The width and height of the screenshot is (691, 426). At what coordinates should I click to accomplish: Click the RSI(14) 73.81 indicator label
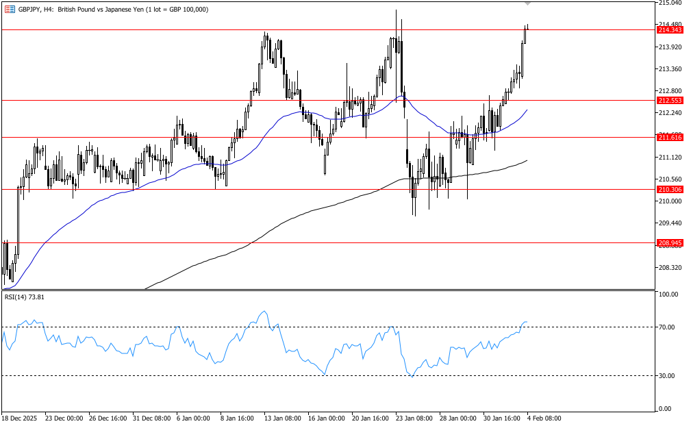(24, 297)
